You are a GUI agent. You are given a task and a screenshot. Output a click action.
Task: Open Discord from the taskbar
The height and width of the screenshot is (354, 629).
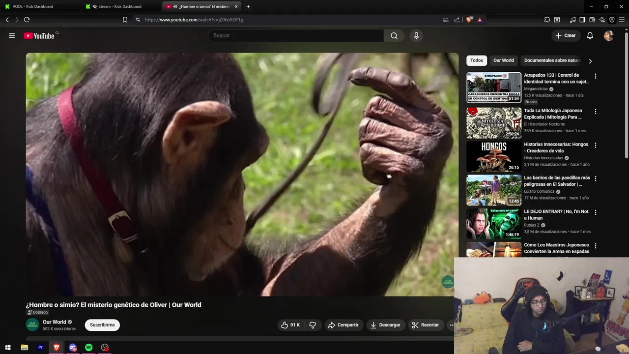(x=73, y=348)
